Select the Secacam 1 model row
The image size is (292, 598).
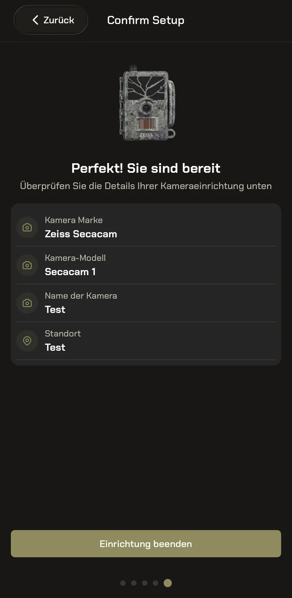pos(146,265)
